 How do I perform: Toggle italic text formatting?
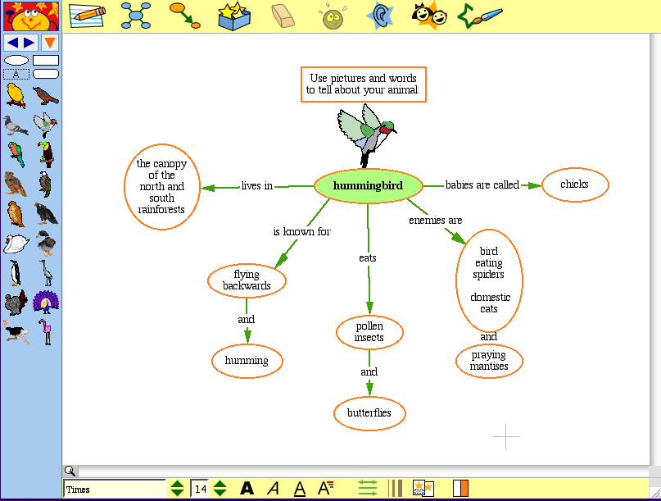(x=273, y=488)
